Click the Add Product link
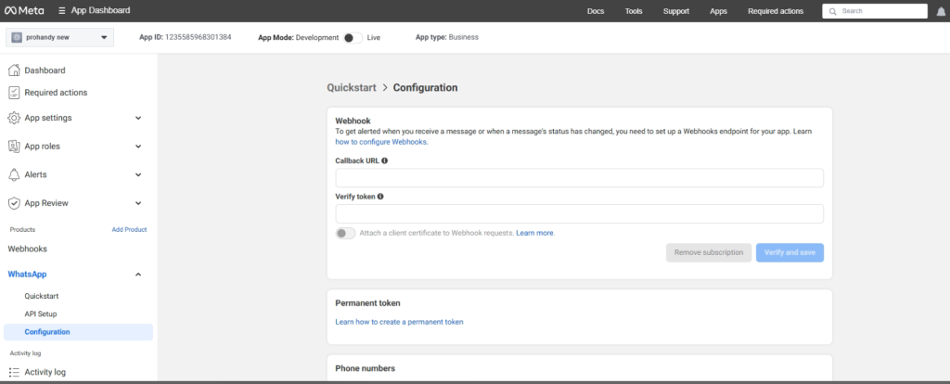This screenshot has height=384, width=950. coord(129,229)
